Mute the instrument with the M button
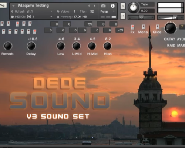This screenshot has width=185, height=148. (x=123, y=16)
